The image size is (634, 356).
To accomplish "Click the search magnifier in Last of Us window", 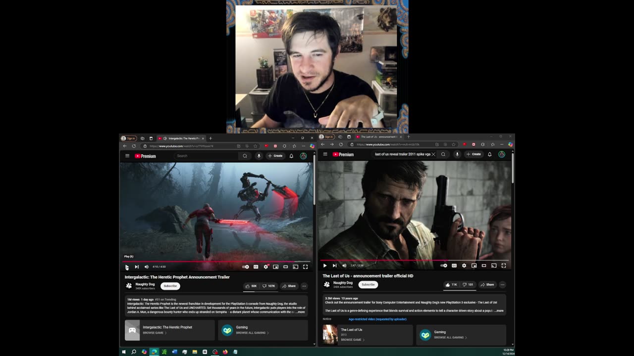I will [443, 154].
